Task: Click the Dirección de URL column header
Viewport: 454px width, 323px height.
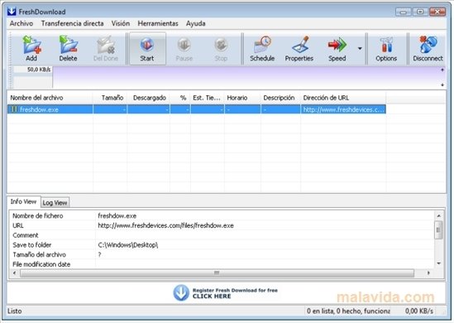Action: [x=343, y=98]
